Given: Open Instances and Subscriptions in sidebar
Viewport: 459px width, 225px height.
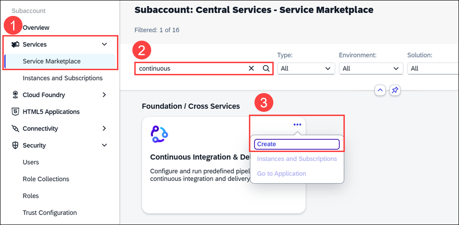Looking at the screenshot, I should coord(63,78).
